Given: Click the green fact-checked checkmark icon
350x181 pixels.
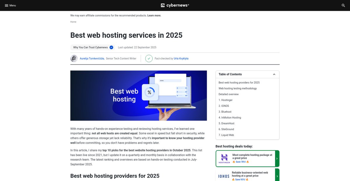Looking at the screenshot, I should 149,58.
